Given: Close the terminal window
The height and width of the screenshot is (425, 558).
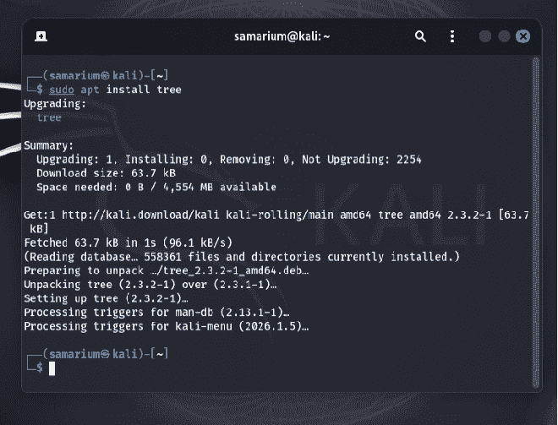Looking at the screenshot, I should (x=522, y=36).
